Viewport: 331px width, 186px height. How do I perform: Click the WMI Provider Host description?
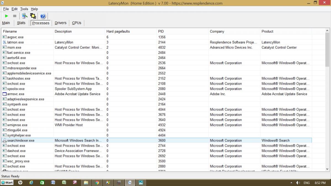coord(69,125)
